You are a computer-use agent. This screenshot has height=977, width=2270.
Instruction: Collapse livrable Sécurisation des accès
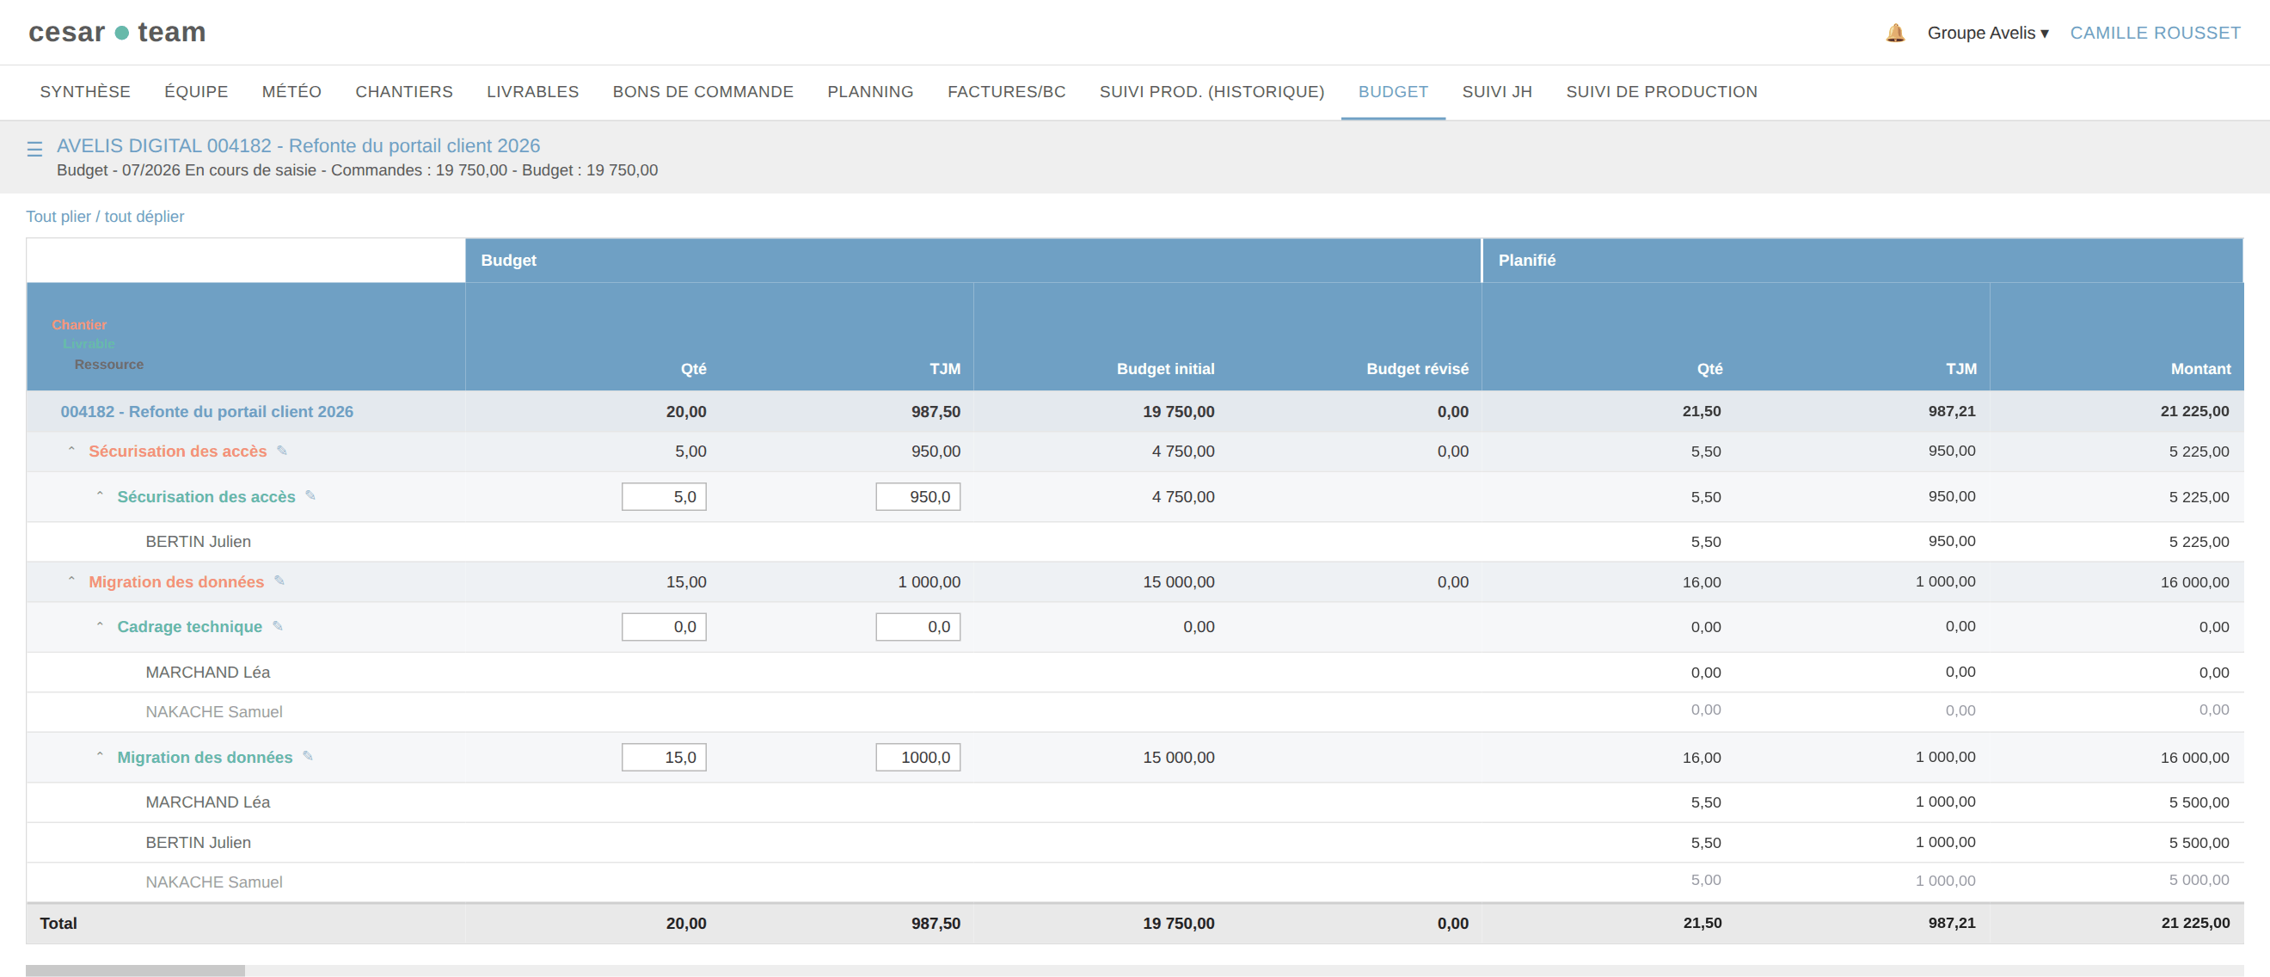tap(100, 495)
